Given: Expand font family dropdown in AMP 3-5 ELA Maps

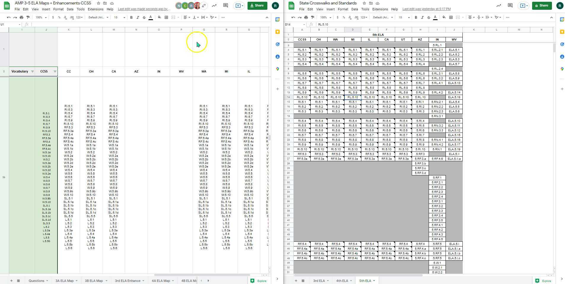Looking at the screenshot, I should click(98, 17).
